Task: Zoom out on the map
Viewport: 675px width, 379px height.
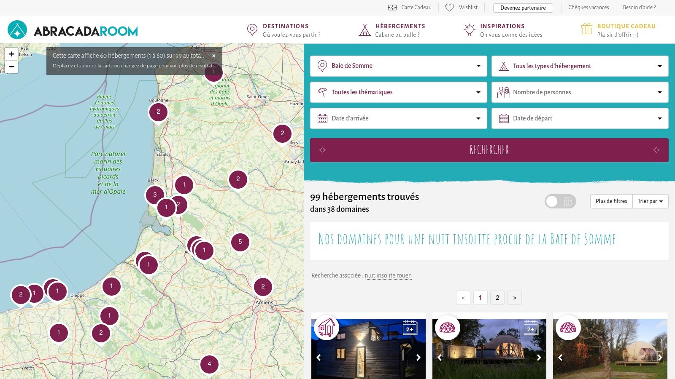Action: click(11, 67)
